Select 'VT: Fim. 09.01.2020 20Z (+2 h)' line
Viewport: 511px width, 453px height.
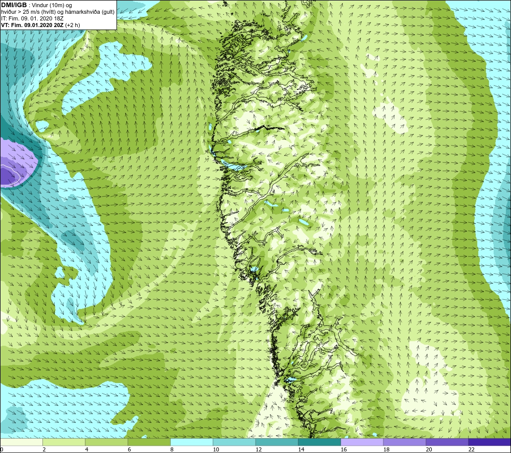(40, 25)
